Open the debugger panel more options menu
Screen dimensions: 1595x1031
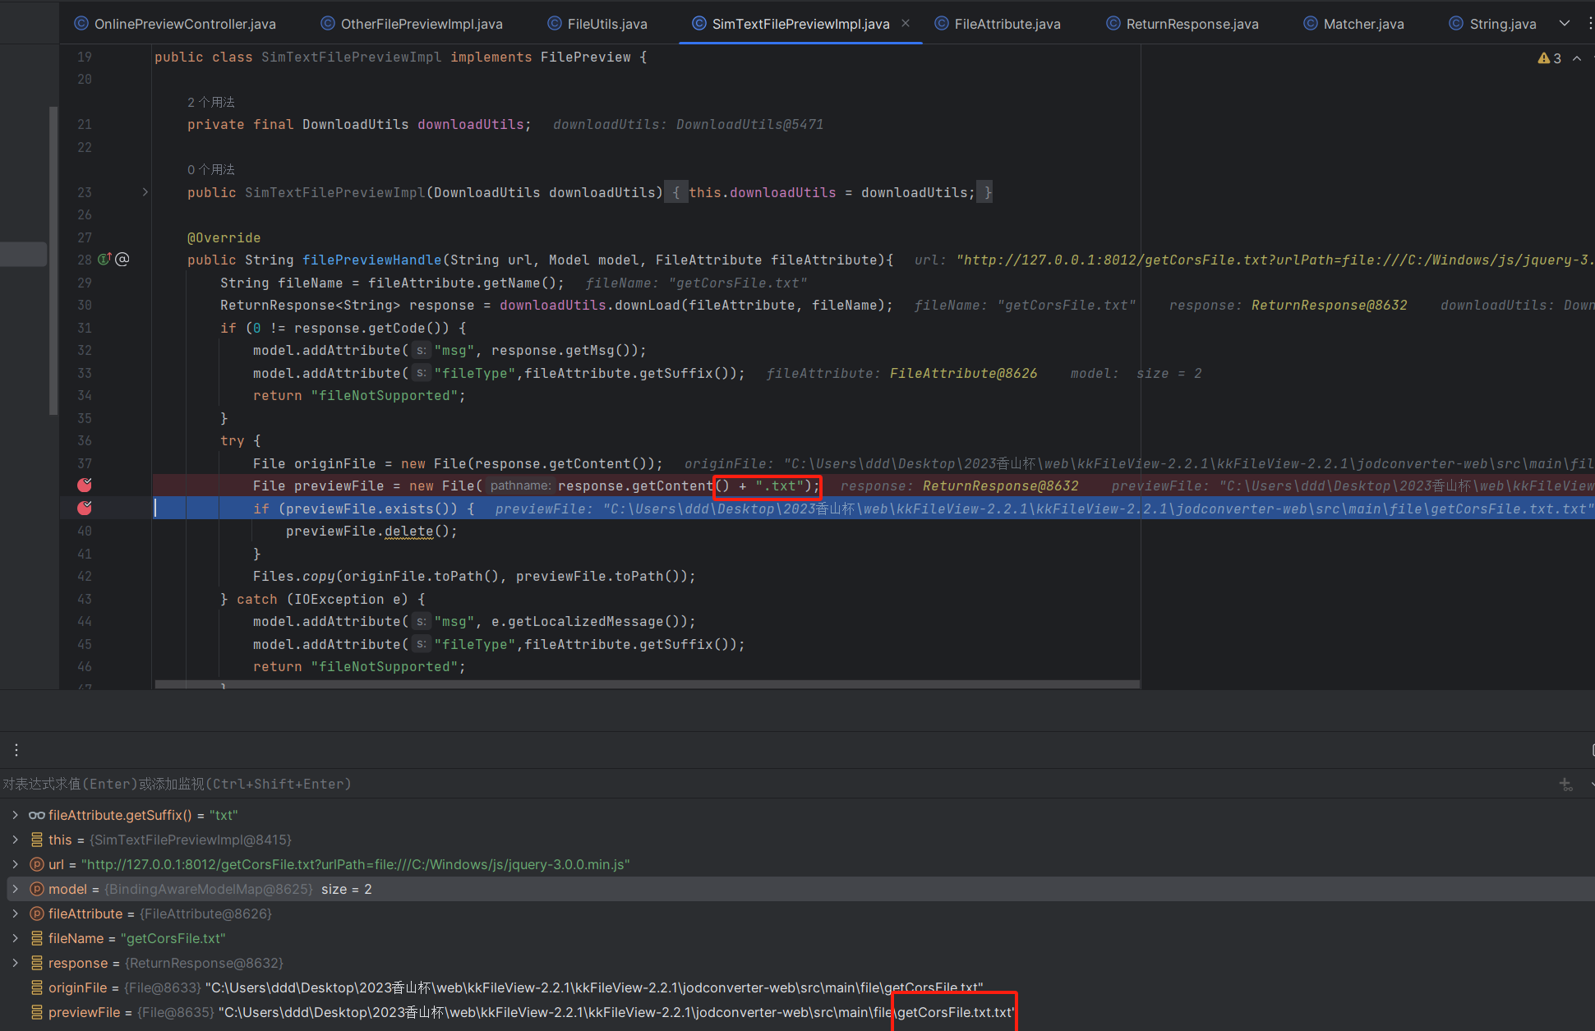[16, 749]
